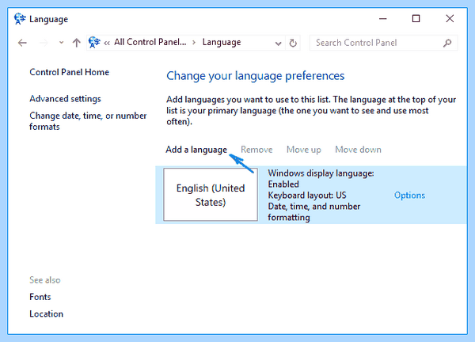475x342 pixels.
Task: Click the forward navigation arrow
Action: pos(44,43)
